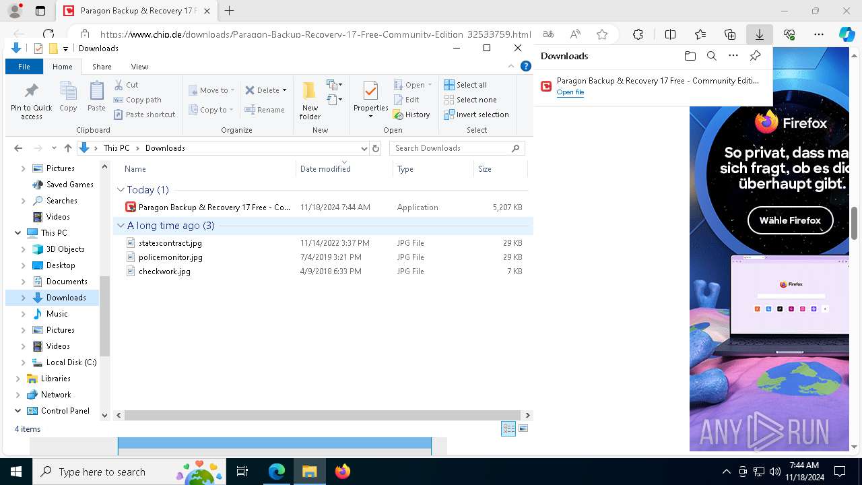Click Copy path in Clipboard group

[x=137, y=100]
